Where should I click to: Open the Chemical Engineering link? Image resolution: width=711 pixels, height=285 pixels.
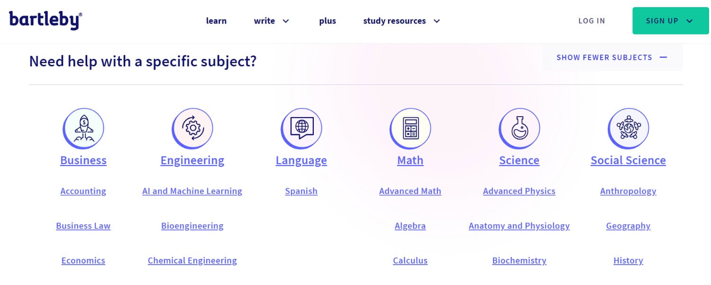click(x=192, y=260)
